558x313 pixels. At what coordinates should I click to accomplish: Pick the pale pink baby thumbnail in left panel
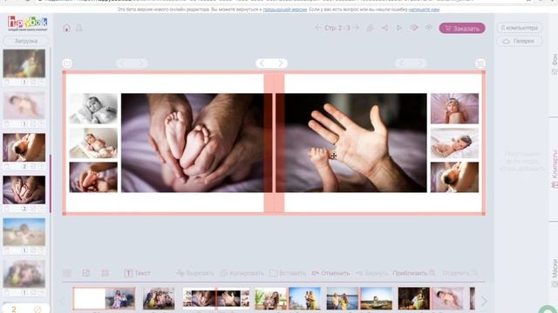point(24,105)
